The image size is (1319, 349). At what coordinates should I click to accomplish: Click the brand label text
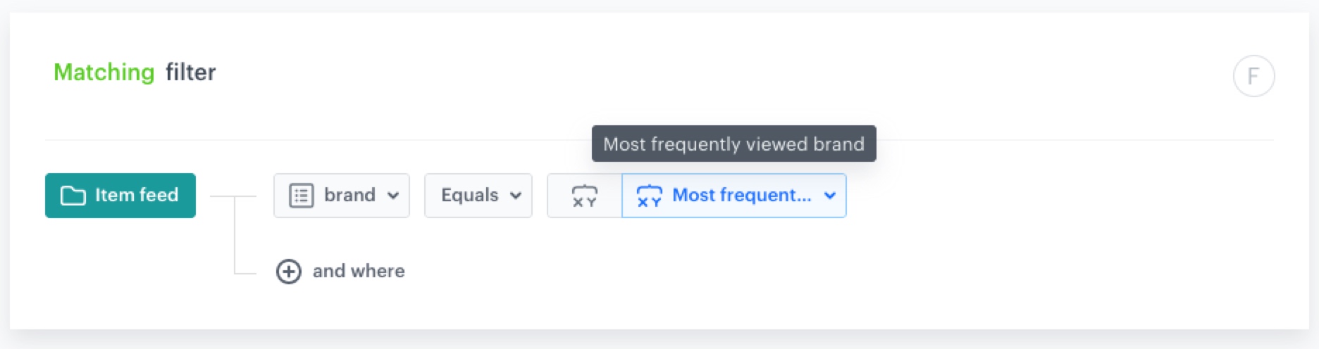click(x=349, y=196)
